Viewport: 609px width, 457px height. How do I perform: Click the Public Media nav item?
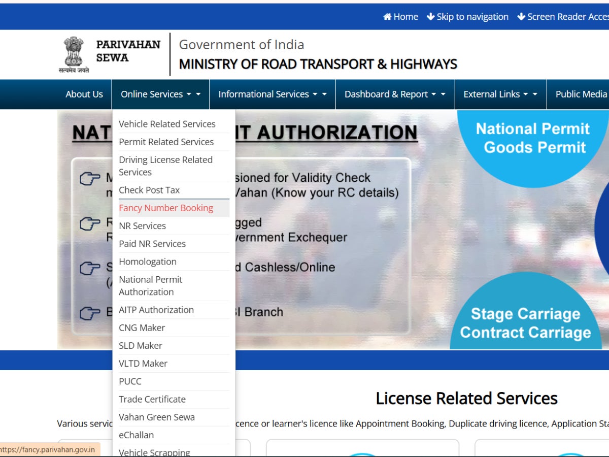coord(581,94)
